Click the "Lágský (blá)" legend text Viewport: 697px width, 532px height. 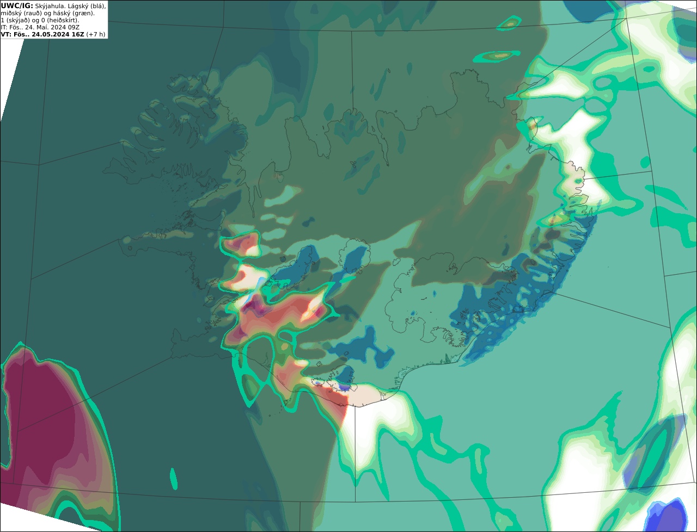[86, 6]
